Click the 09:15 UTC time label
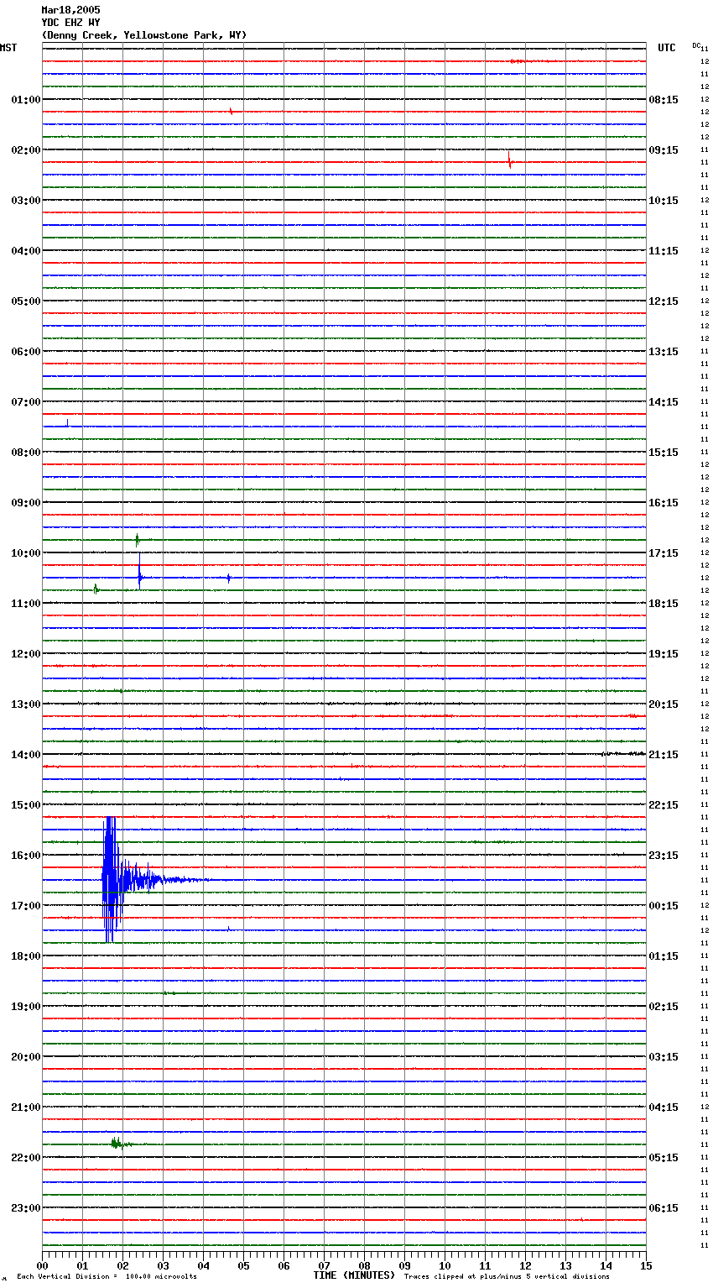This screenshot has width=713, height=1288. [x=664, y=150]
